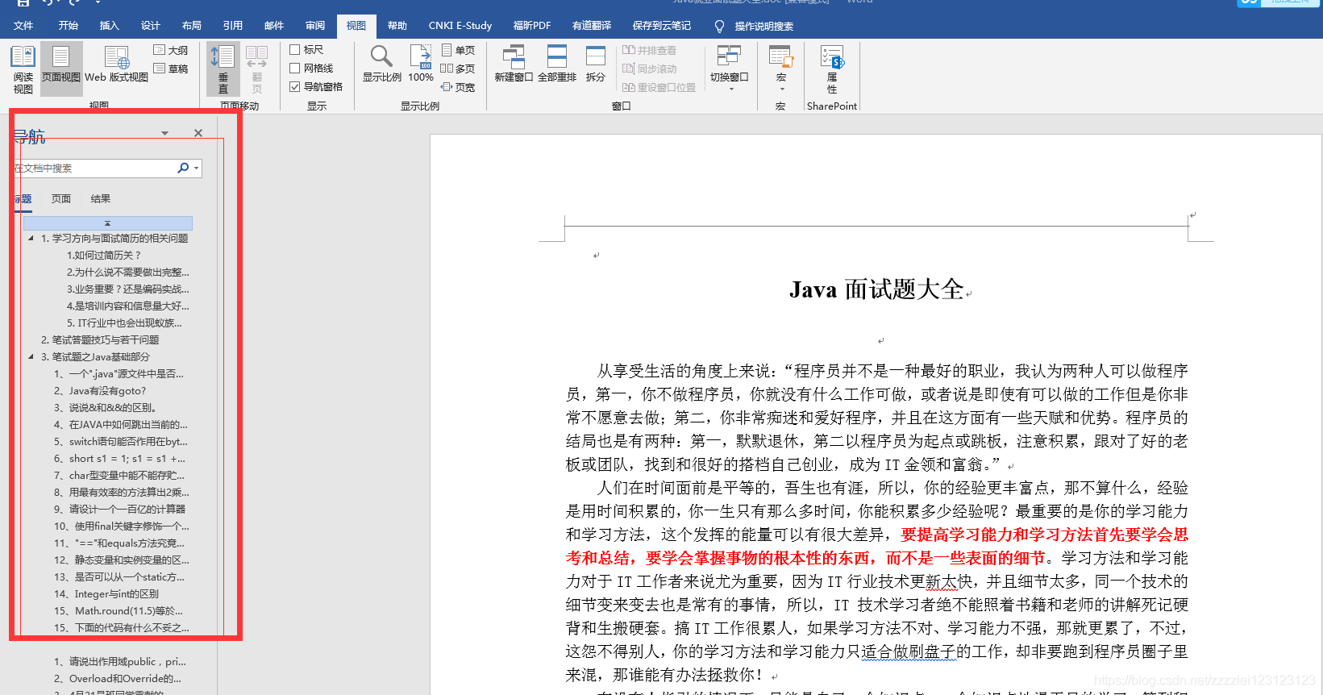Open the Macros button (宏)
Viewport: 1323px width, 695px height.
point(780,68)
